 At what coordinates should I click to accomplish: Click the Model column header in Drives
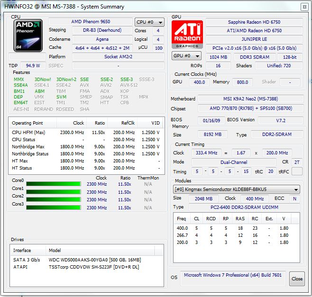point(100,250)
